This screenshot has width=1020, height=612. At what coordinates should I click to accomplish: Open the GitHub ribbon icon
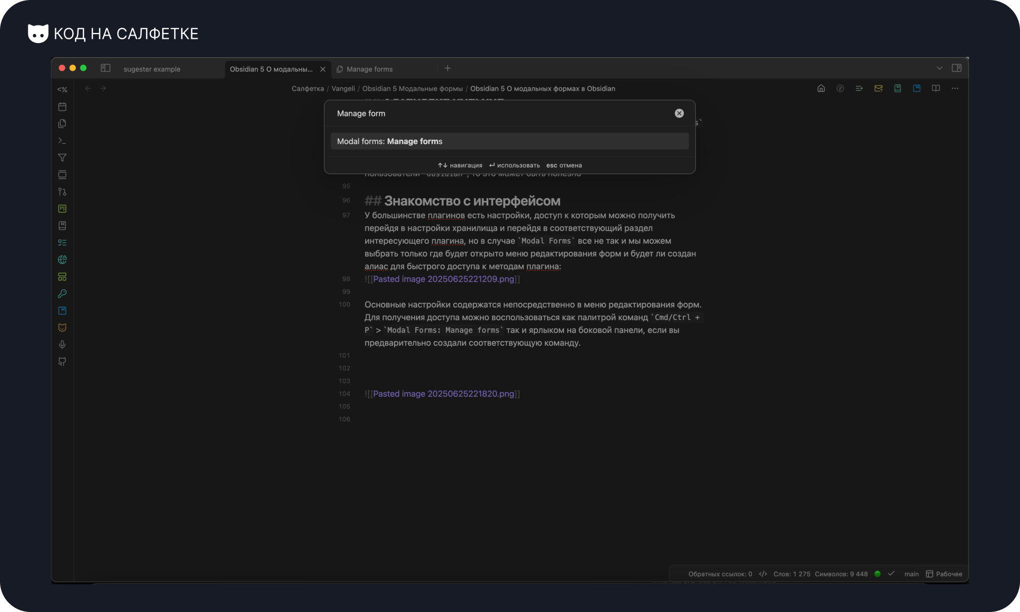[62, 362]
